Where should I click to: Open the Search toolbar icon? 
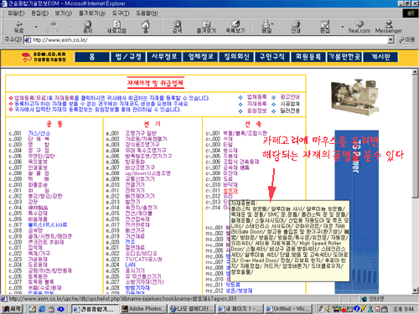177,24
